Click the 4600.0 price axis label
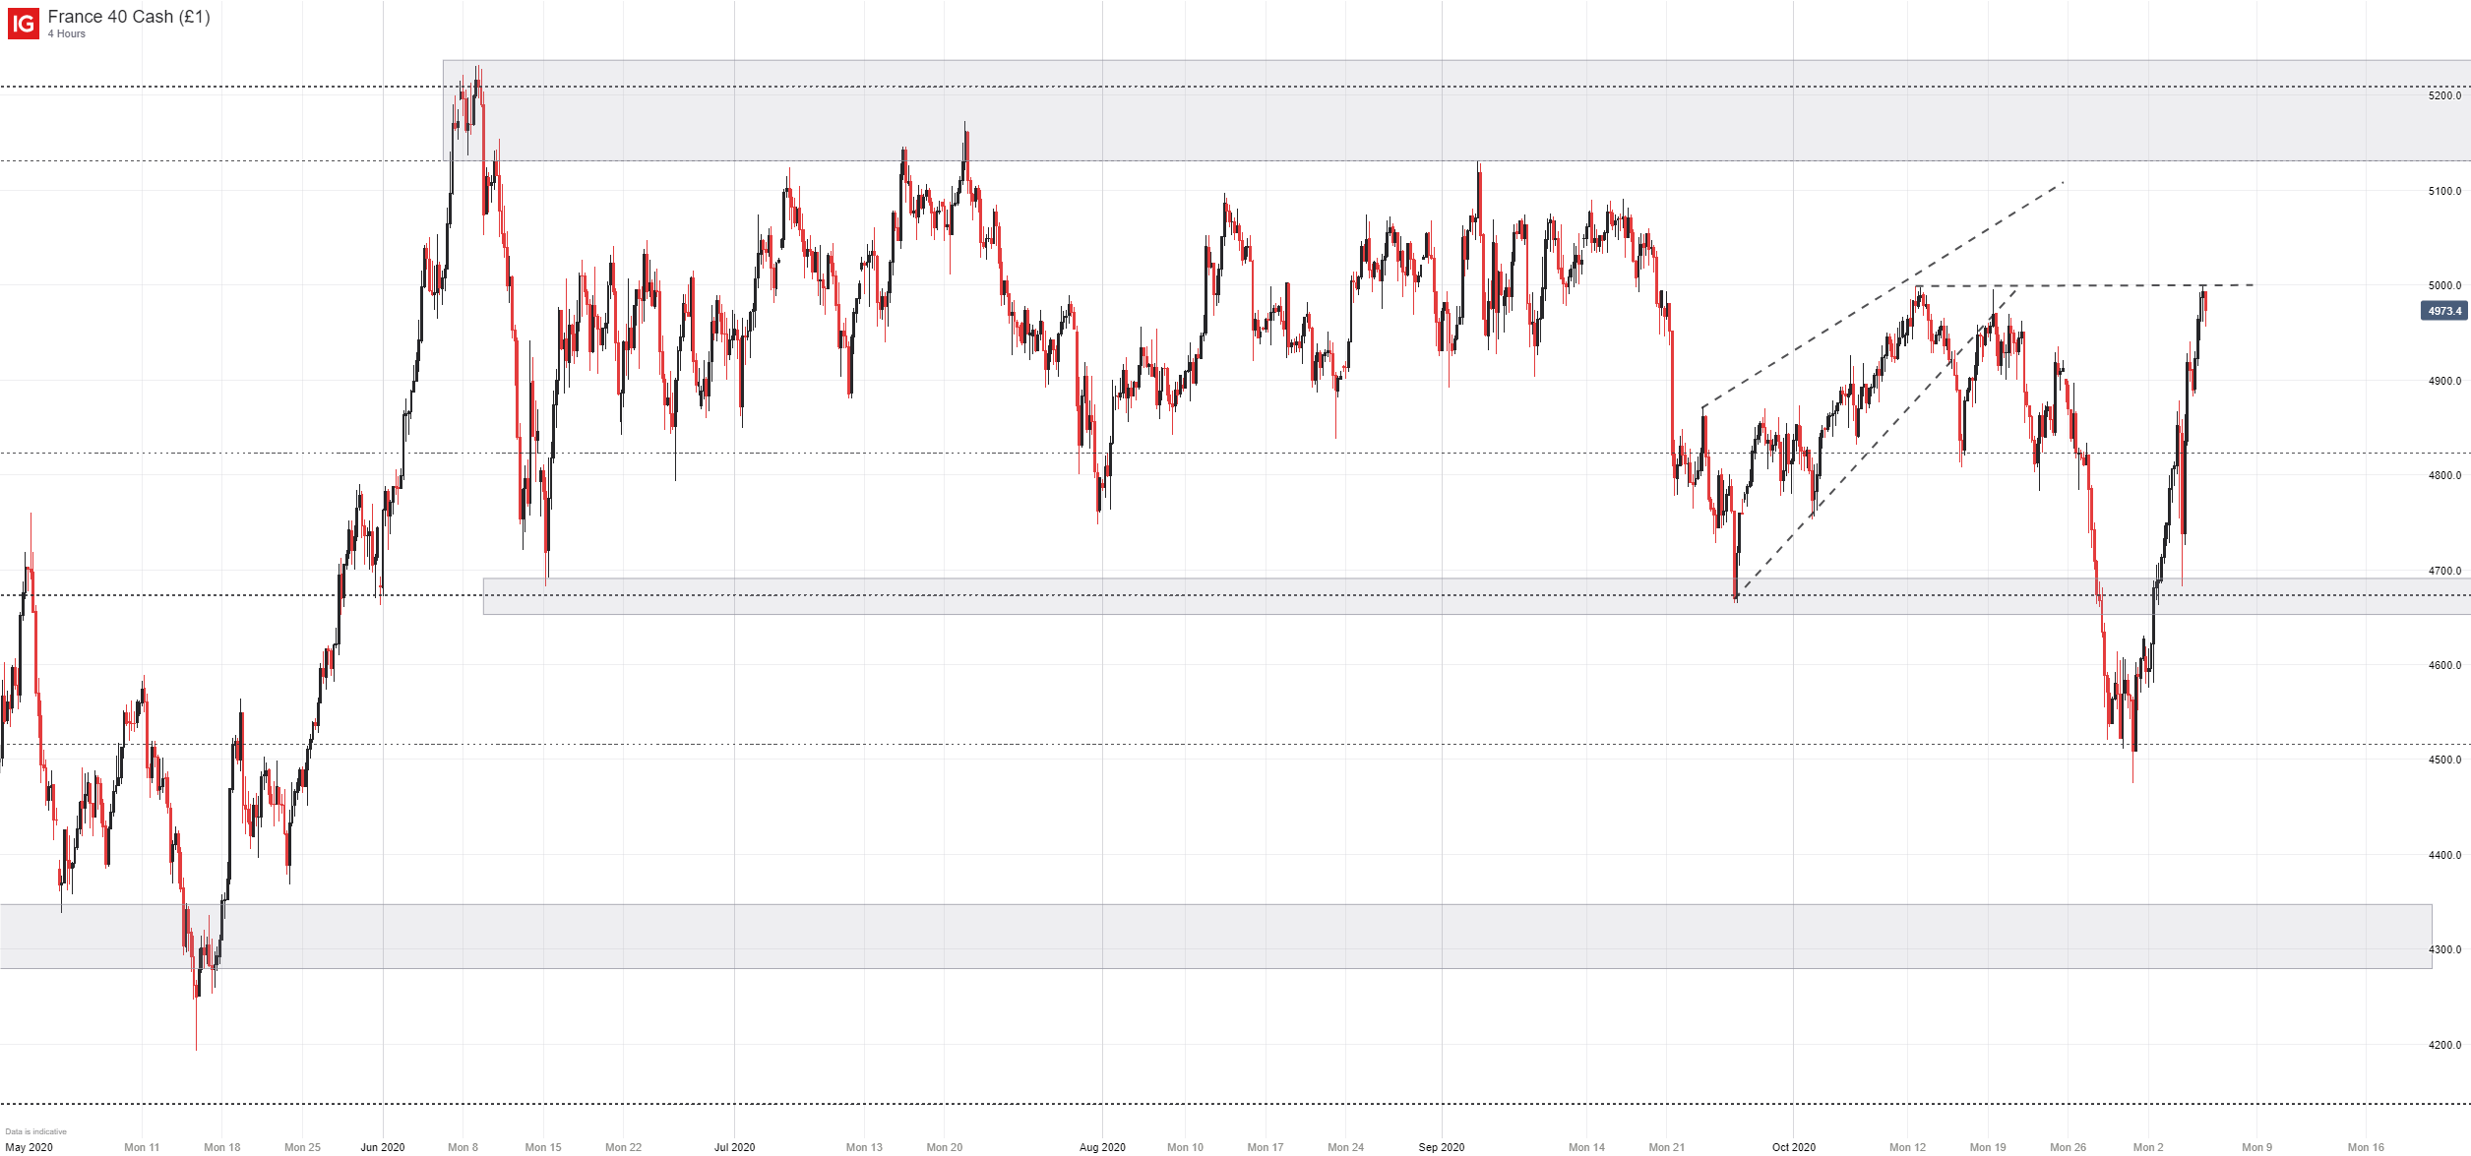Viewport: 2471px width, 1156px height. pos(2444,665)
